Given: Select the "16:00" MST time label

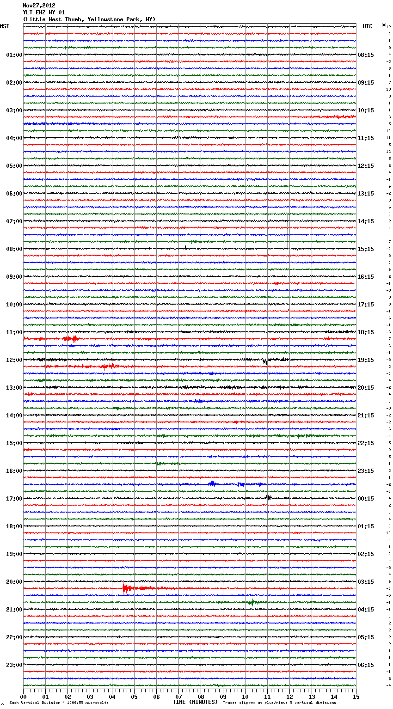Looking at the screenshot, I should click(x=14, y=471).
